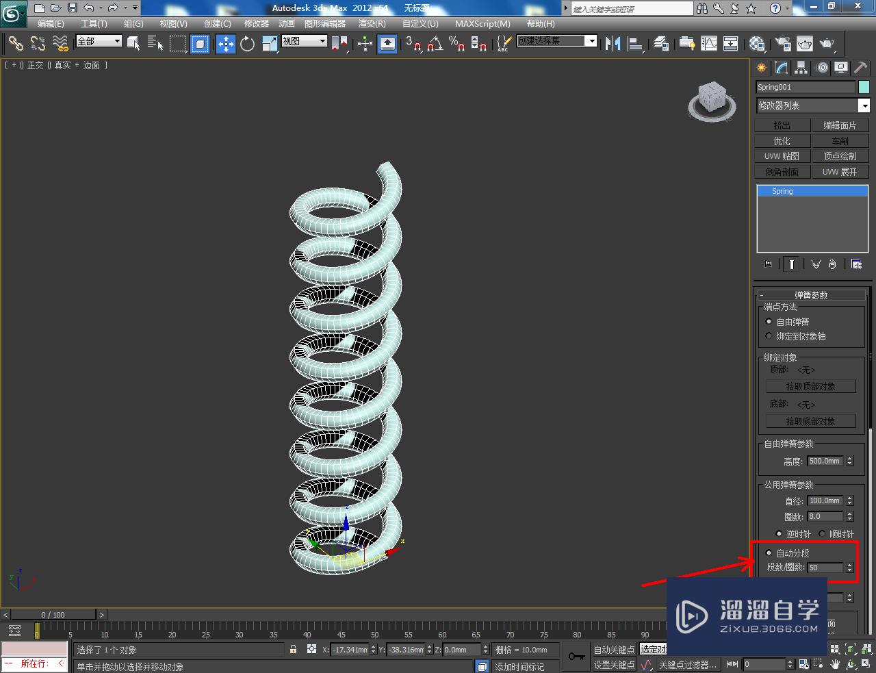Switch to the Utilities hammer tab
This screenshot has width=876, height=673.
(x=860, y=68)
